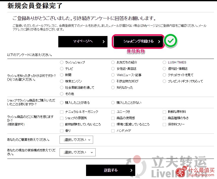Tick 商品種類の多さ checkbox
The width and height of the screenshot is (217, 179).
tap(164, 118)
